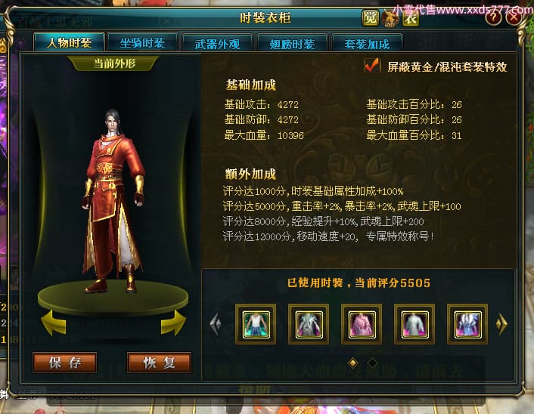
Task: Toggle 屏蔽黄金/混沌套装特效 checkbox
Action: 372,66
